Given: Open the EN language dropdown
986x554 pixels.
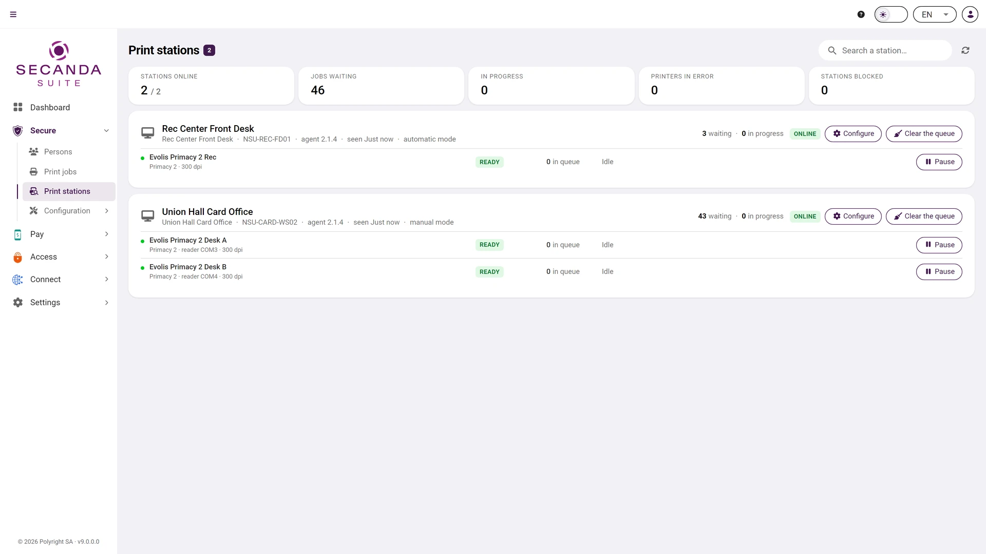Looking at the screenshot, I should pyautogui.click(x=935, y=14).
